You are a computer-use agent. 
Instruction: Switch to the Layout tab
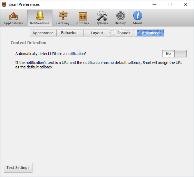click(x=97, y=33)
